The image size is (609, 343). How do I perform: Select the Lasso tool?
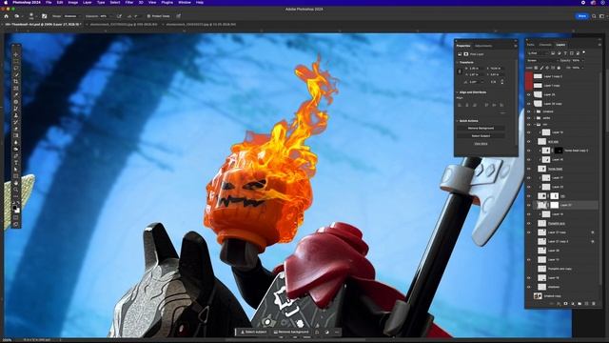(x=15, y=68)
